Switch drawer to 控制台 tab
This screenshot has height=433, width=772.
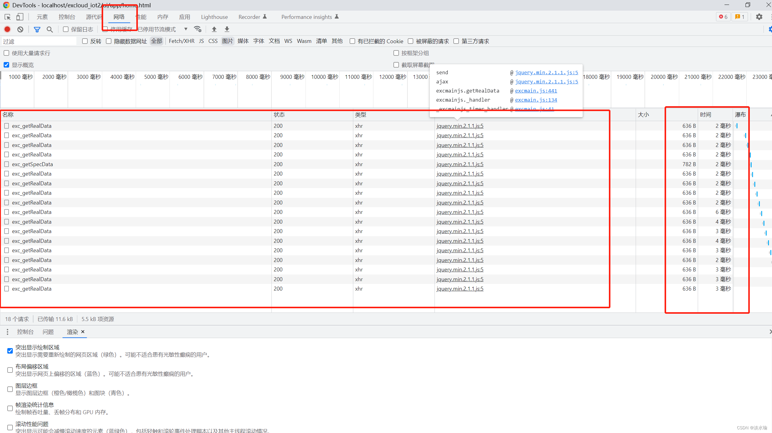pos(25,332)
